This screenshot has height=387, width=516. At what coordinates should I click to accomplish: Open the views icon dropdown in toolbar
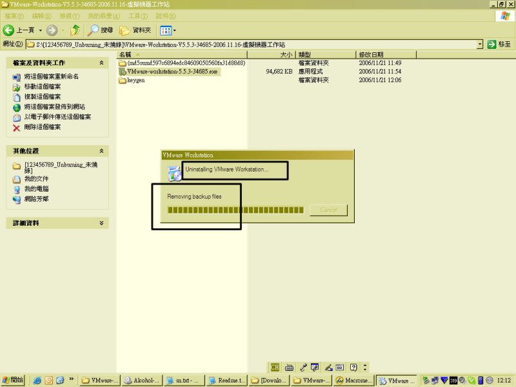click(x=168, y=30)
